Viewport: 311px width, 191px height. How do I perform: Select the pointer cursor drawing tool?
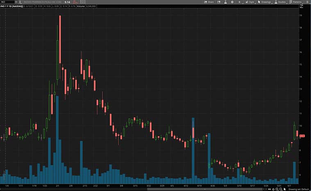285,189
